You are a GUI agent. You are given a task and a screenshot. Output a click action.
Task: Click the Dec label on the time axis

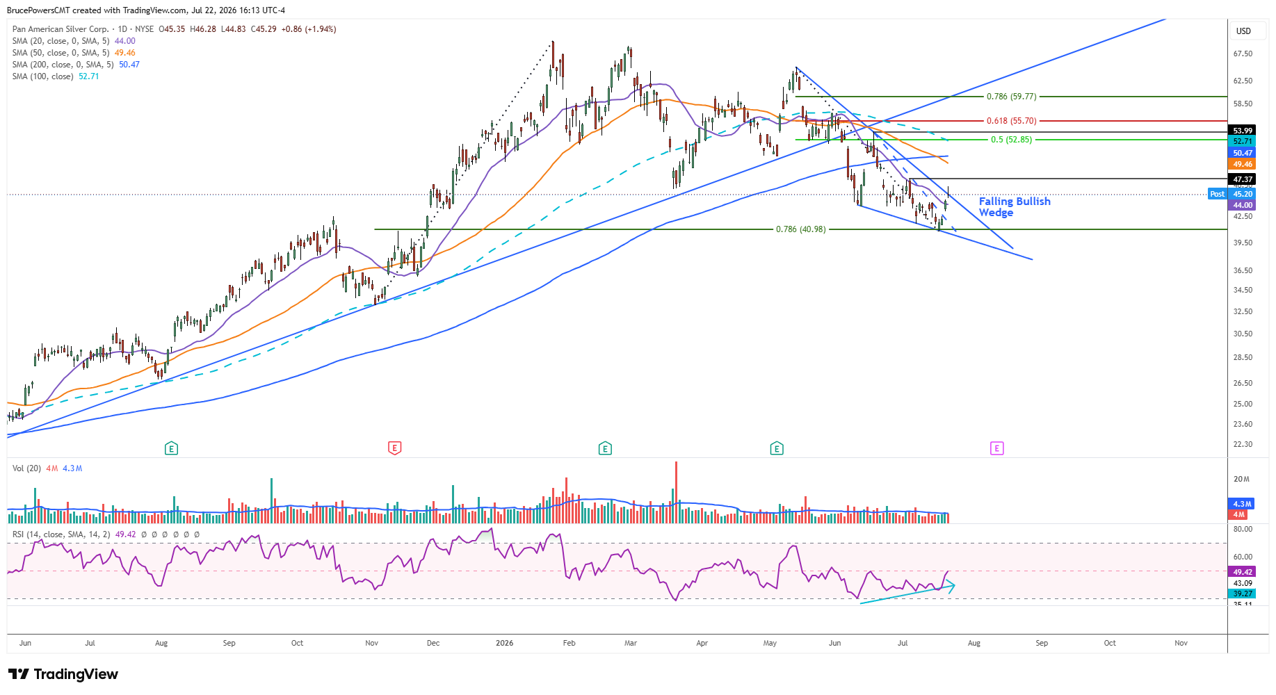coord(433,643)
